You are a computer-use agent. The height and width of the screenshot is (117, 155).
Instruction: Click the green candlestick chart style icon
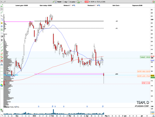point(53,2)
